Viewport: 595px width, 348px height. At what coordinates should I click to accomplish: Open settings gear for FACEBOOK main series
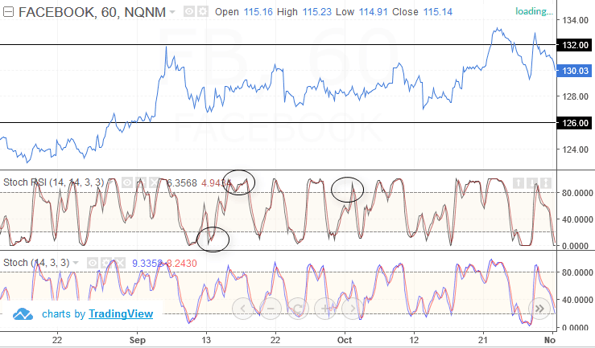tap(201, 12)
